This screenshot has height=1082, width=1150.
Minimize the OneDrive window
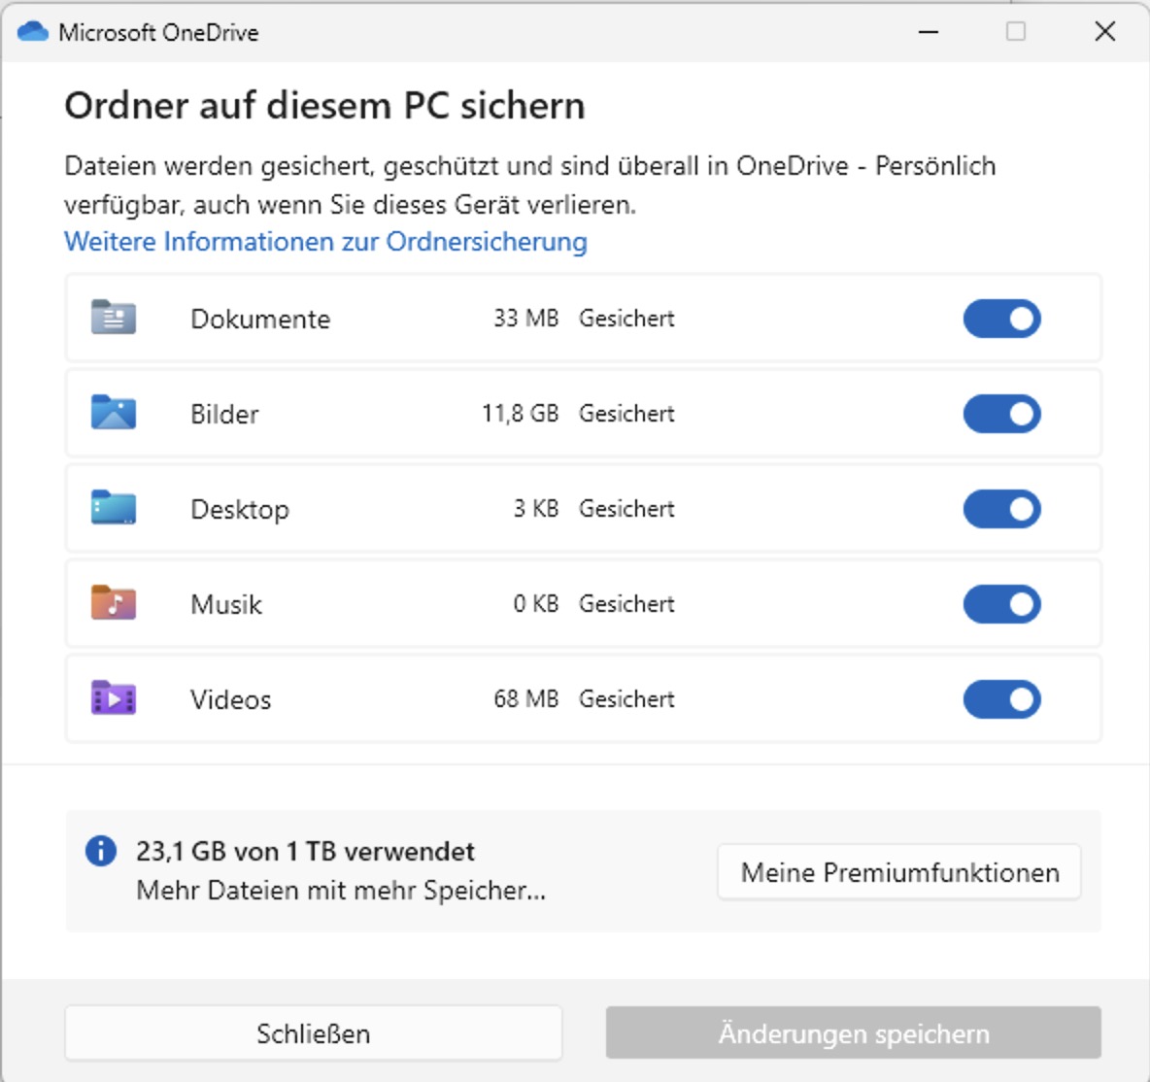(929, 31)
